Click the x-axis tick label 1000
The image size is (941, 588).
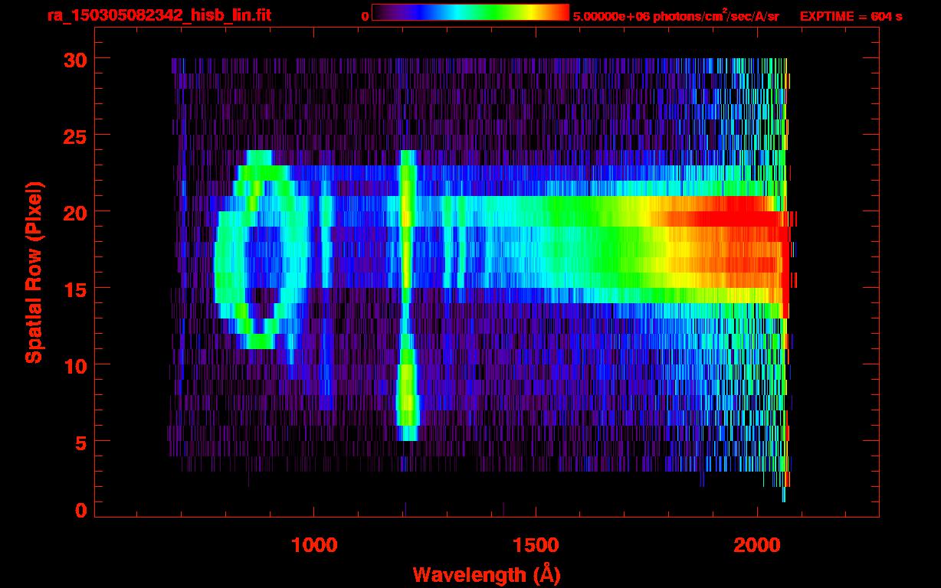click(x=314, y=545)
